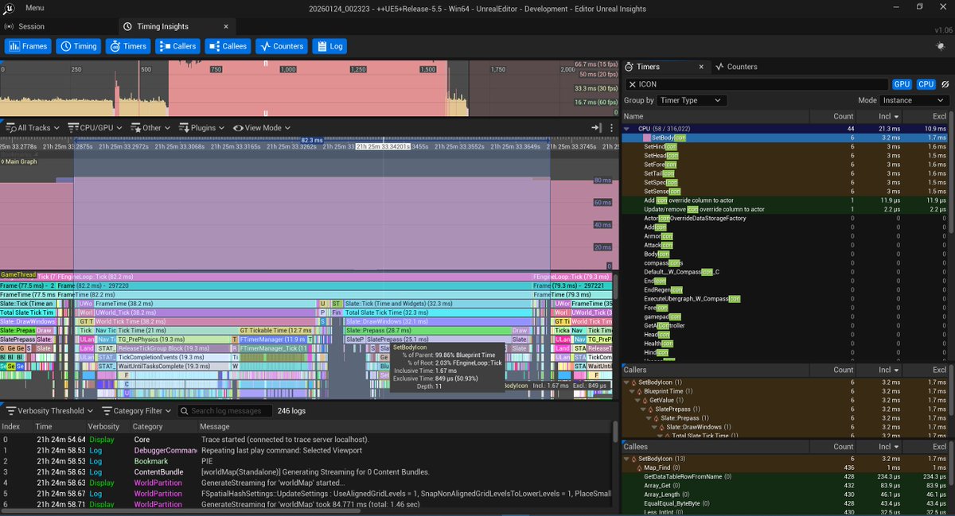Sort Timers list by Incl column
Image resolution: width=955 pixels, height=516 pixels.
880,116
